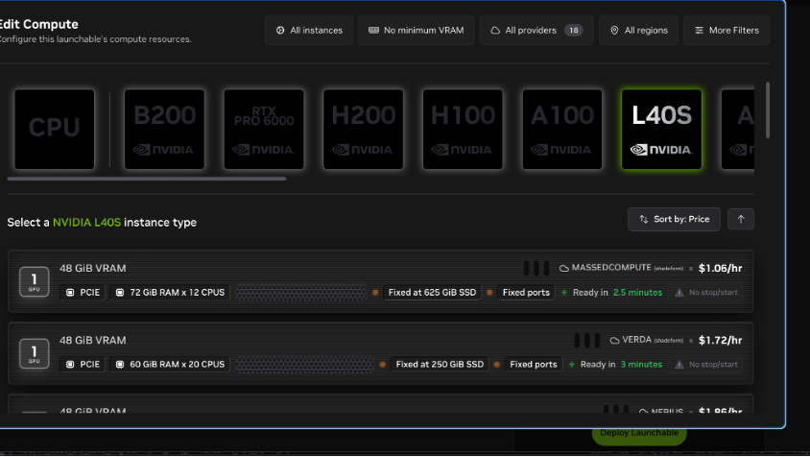Click 72 GiB RAM x 12 CPUS tag
Screen dimensions: 810x457
point(170,292)
